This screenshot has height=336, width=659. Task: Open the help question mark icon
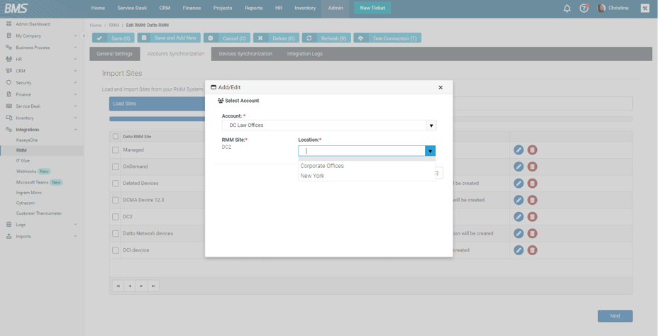[x=584, y=9]
